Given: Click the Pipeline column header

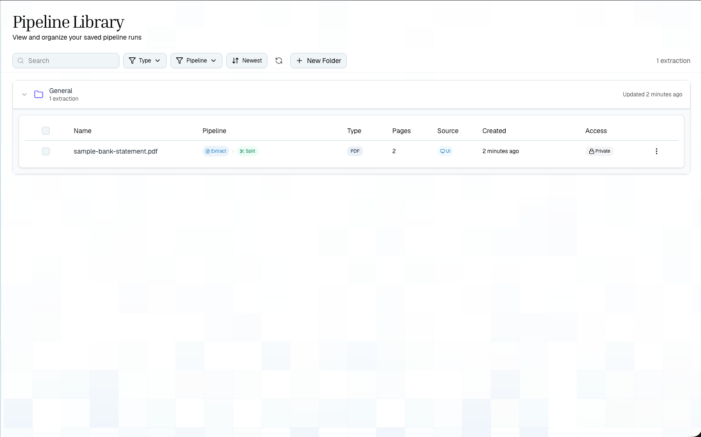Looking at the screenshot, I should [x=214, y=131].
